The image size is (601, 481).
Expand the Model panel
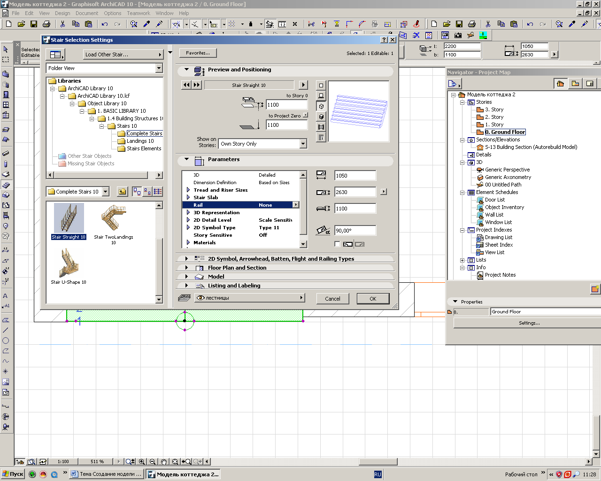[x=186, y=277]
